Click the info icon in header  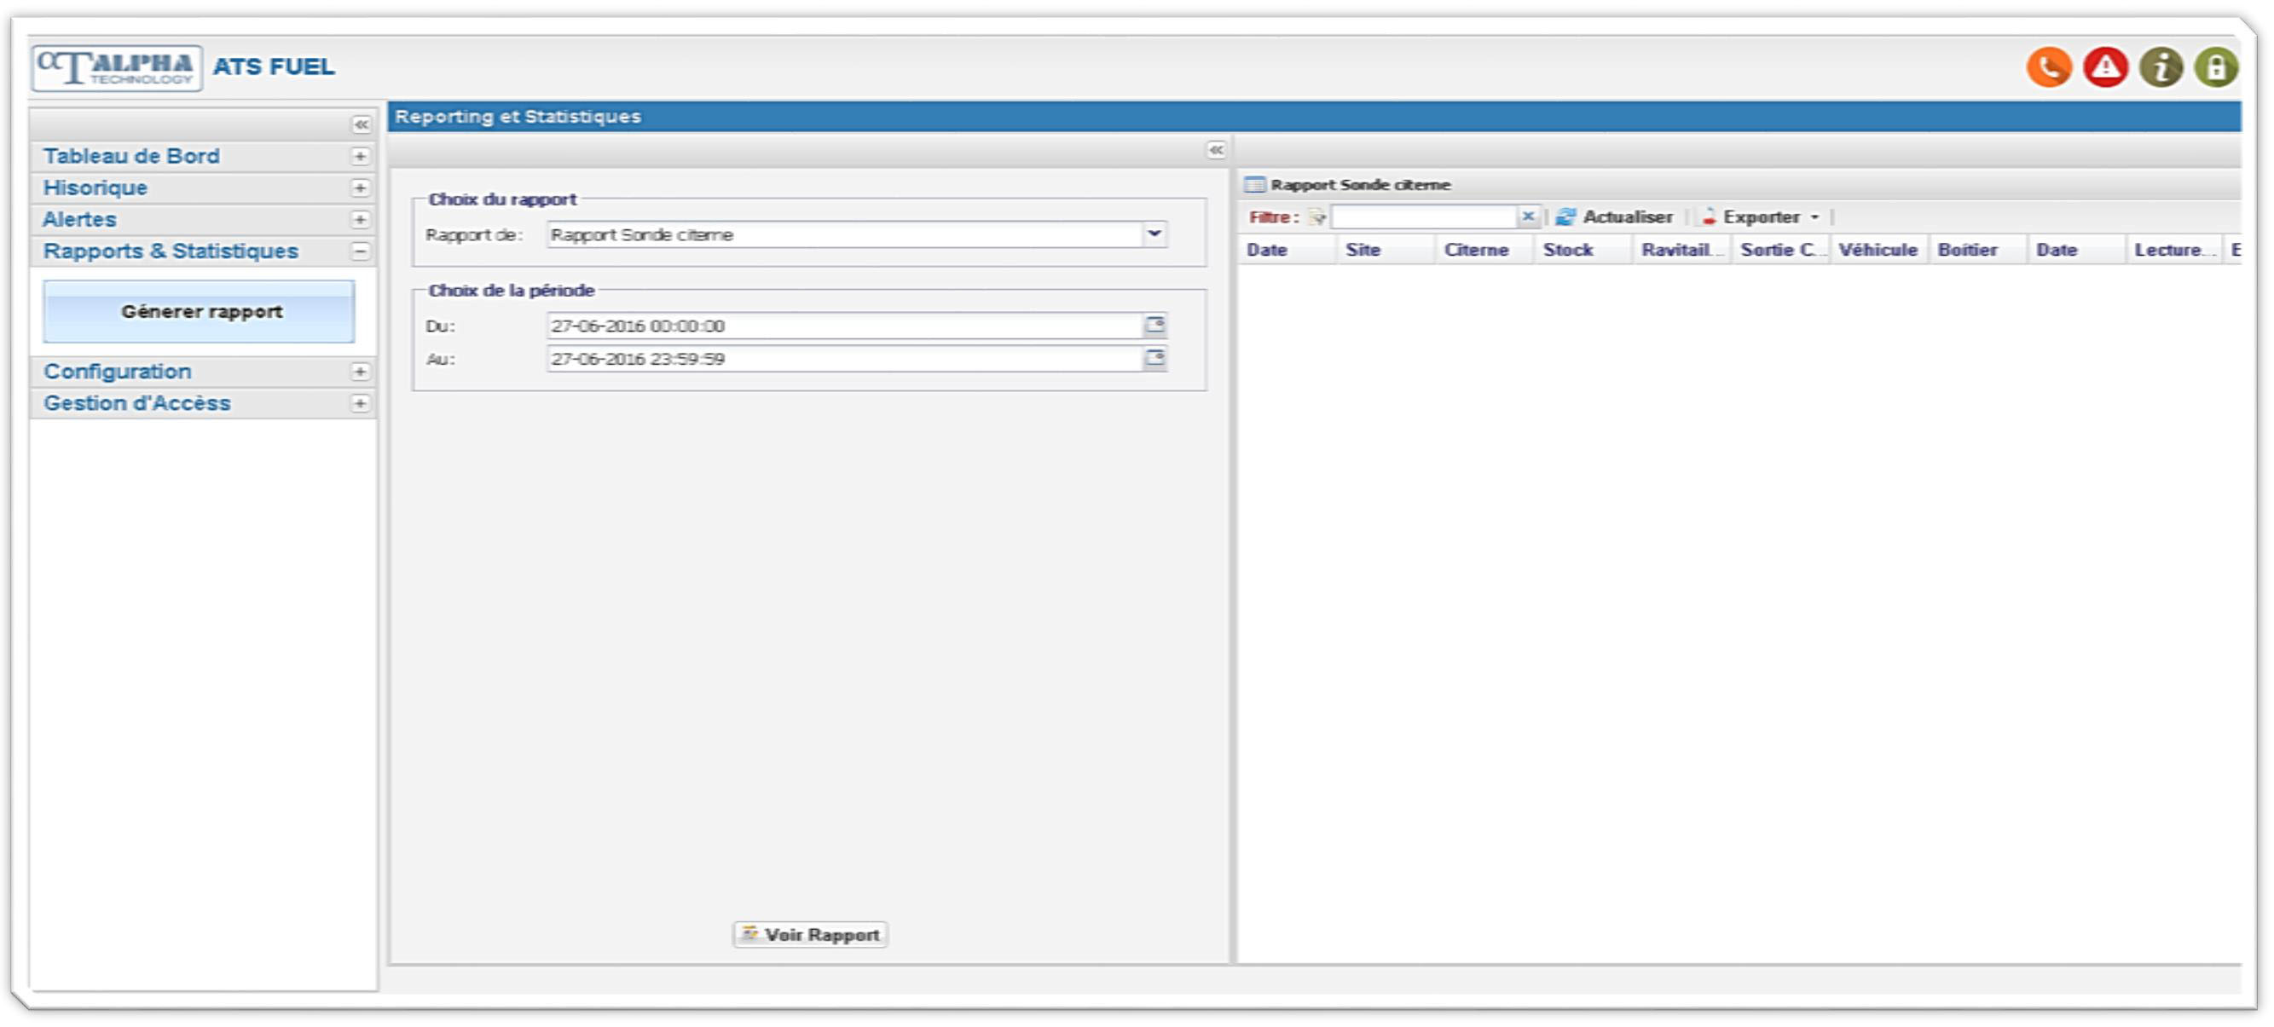tap(2161, 67)
